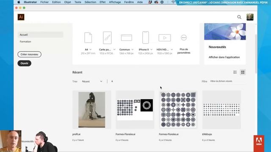Open Plus de paramètres ellipsis icon
The width and height of the screenshot is (271, 152).
(184, 38)
